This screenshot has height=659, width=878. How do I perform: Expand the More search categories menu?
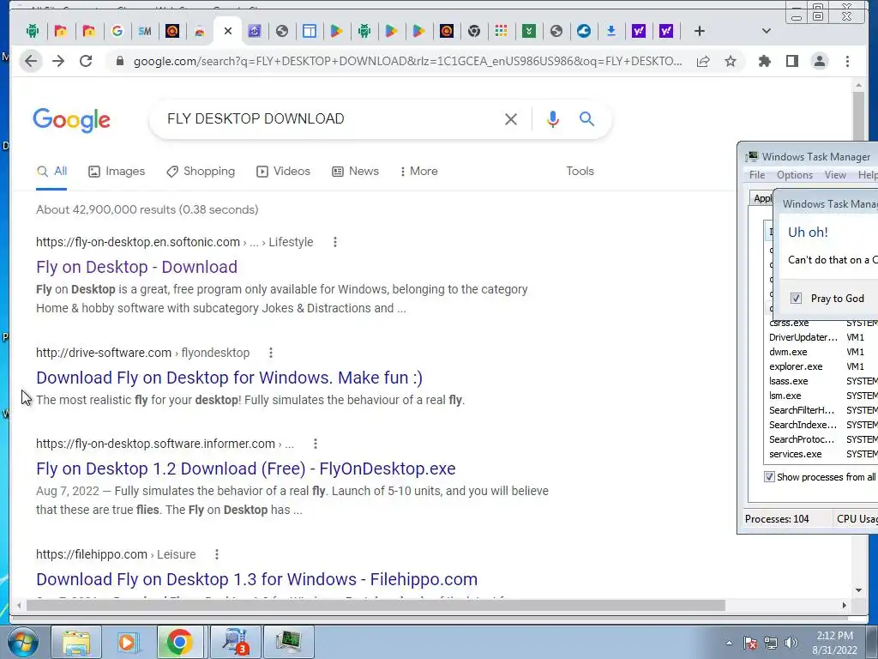418,172
